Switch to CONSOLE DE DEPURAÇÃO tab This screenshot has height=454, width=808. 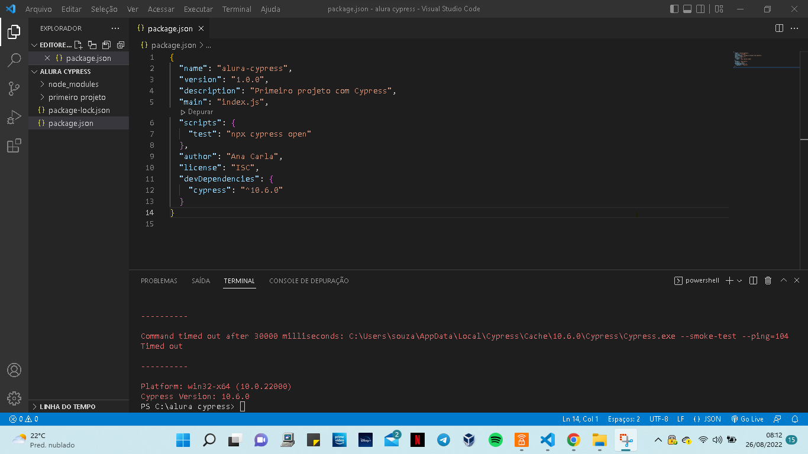[x=309, y=281]
